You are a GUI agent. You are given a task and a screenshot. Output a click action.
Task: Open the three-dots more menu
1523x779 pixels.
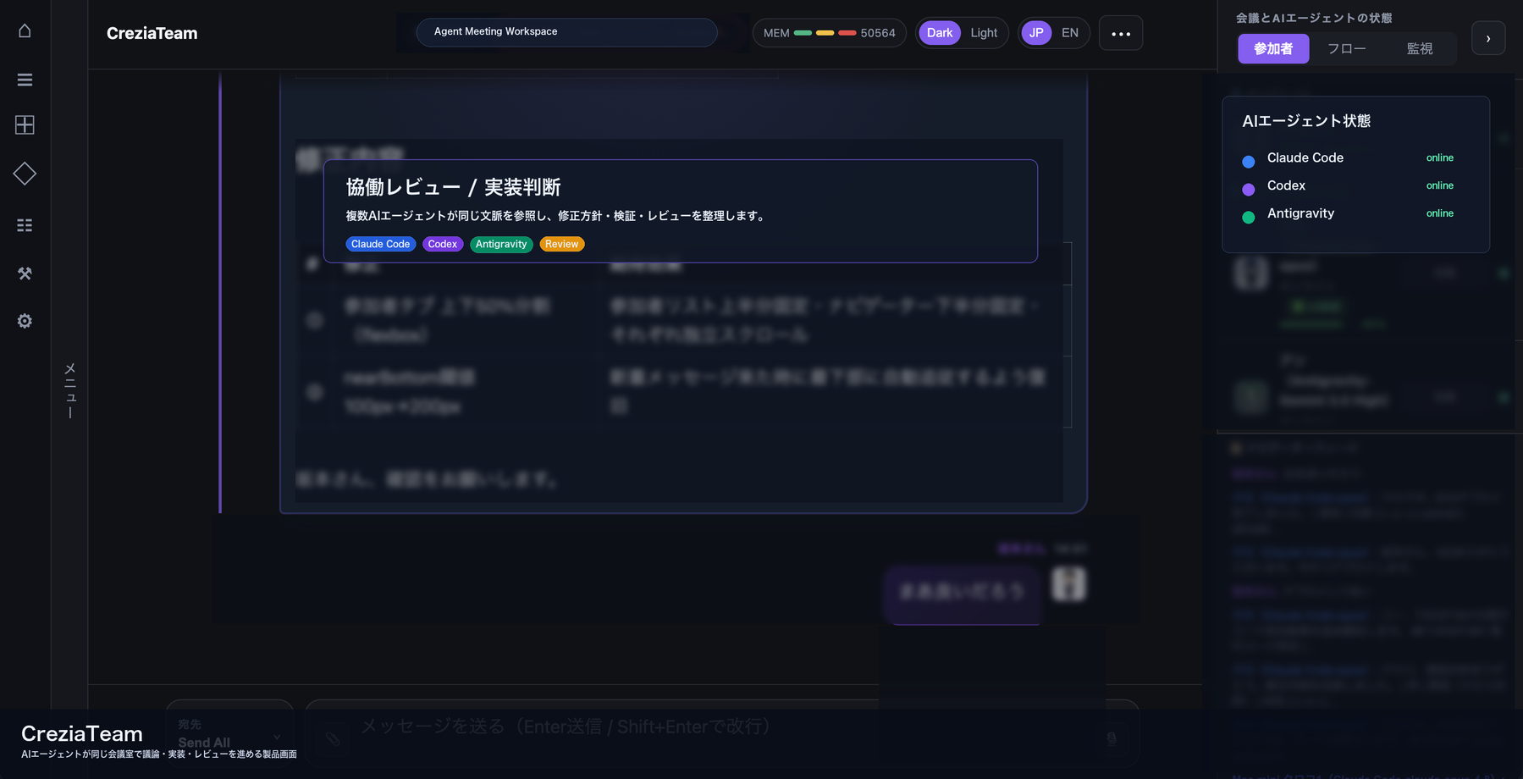(x=1121, y=33)
